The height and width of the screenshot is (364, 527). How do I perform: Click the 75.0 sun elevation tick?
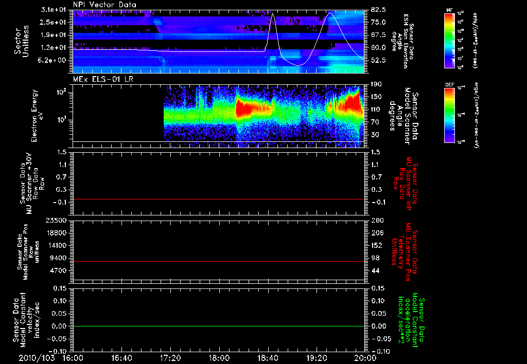[x=378, y=22]
